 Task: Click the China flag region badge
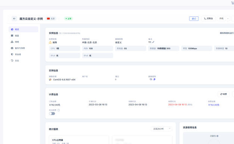pos(51,19)
